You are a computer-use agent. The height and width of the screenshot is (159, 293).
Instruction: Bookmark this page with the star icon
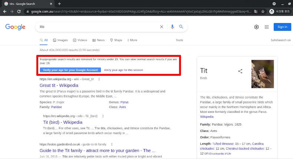pyautogui.click(x=263, y=12)
